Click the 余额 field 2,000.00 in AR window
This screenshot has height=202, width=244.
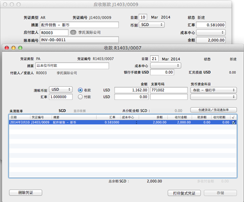point(211,40)
